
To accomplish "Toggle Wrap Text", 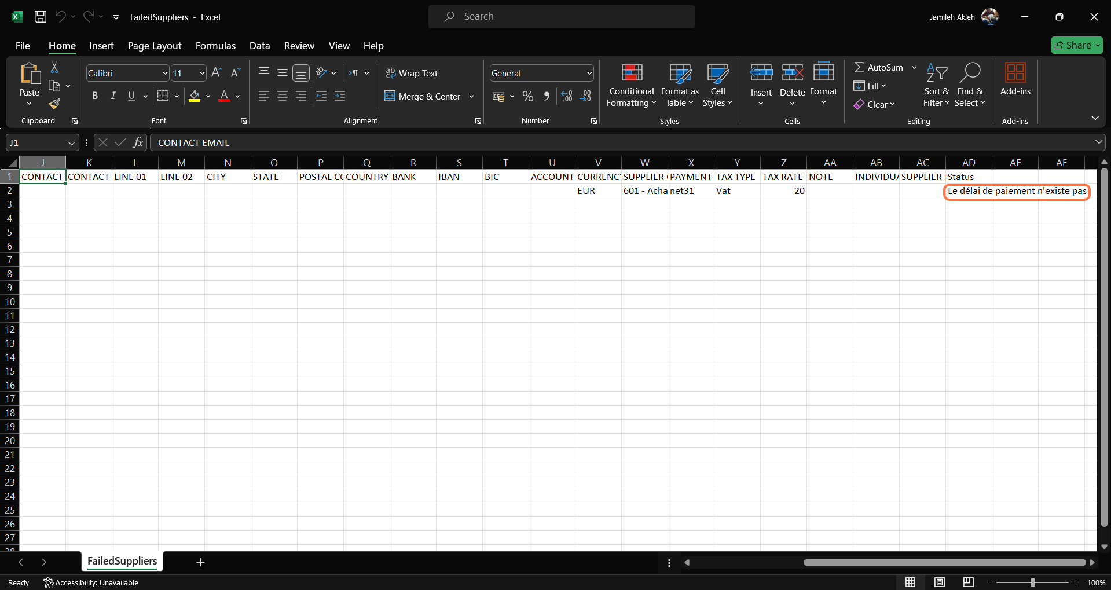I will tap(412, 73).
